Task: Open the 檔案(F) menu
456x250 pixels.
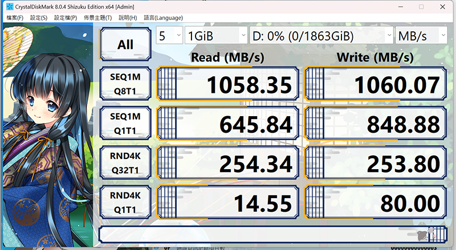Action: 15,18
